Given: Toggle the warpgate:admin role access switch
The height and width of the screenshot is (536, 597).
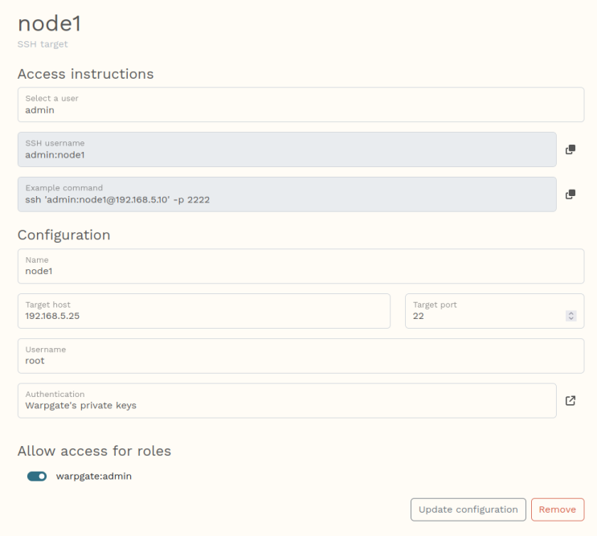Looking at the screenshot, I should 37,477.
